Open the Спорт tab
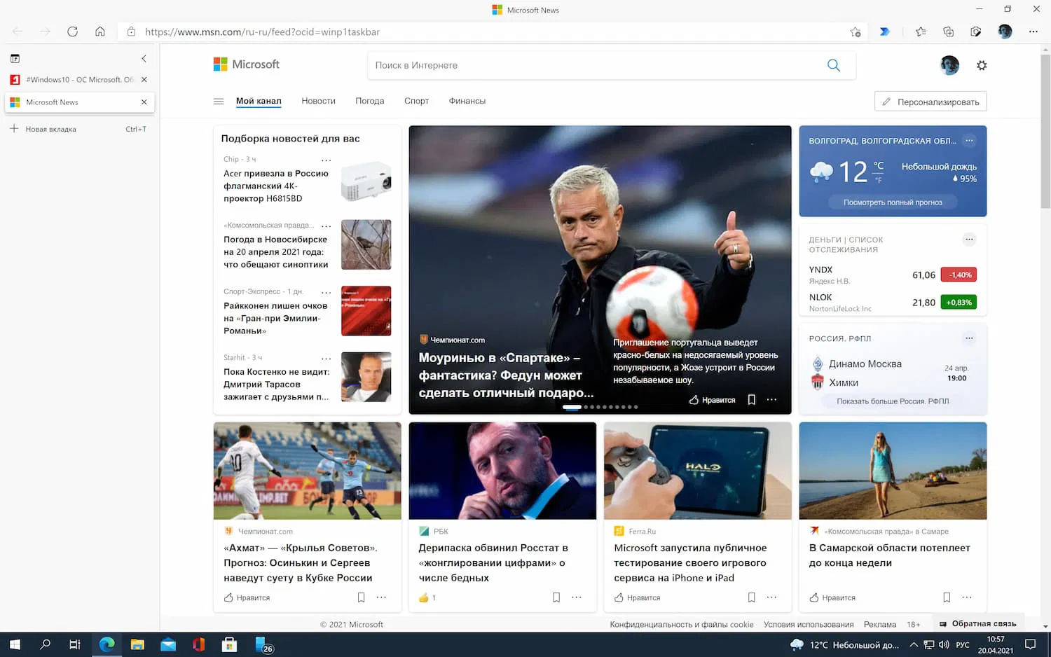The height and width of the screenshot is (657, 1051). coord(416,101)
